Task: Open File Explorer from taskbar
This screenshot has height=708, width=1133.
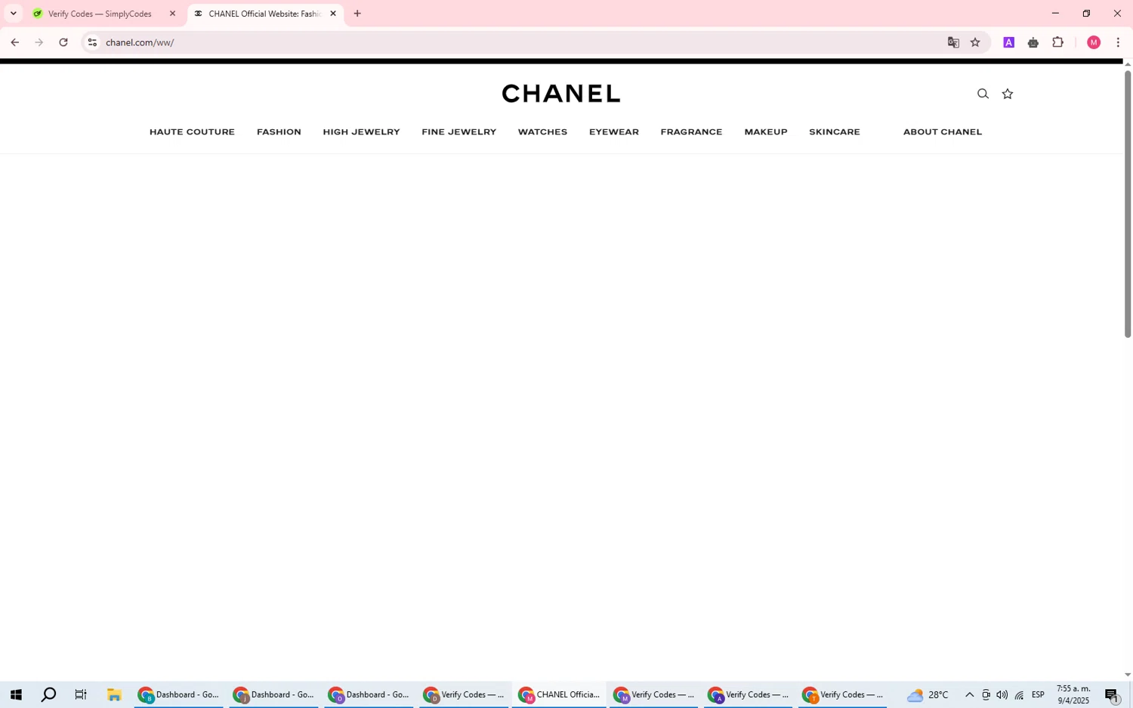Action: pos(114,695)
